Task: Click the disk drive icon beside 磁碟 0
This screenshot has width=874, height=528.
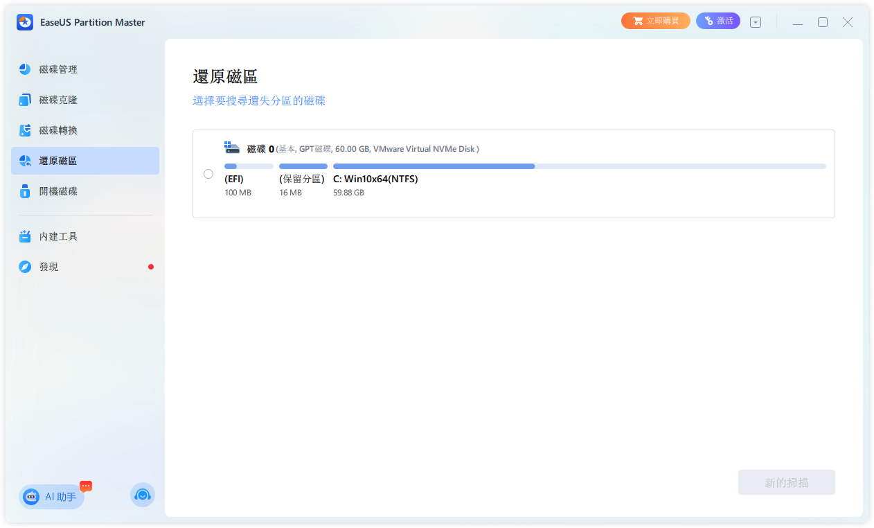Action: [x=232, y=146]
